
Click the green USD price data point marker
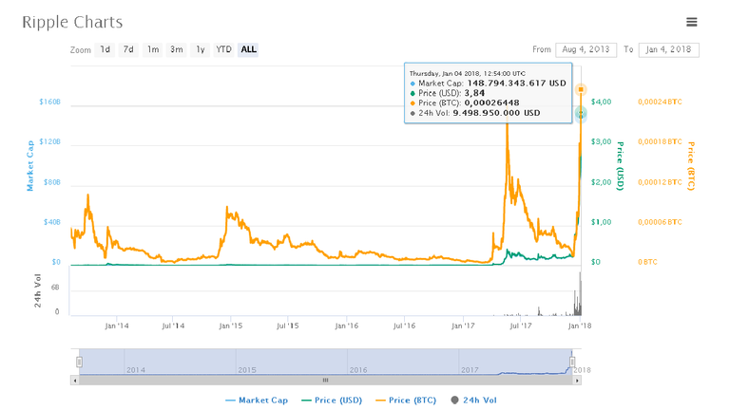(581, 114)
